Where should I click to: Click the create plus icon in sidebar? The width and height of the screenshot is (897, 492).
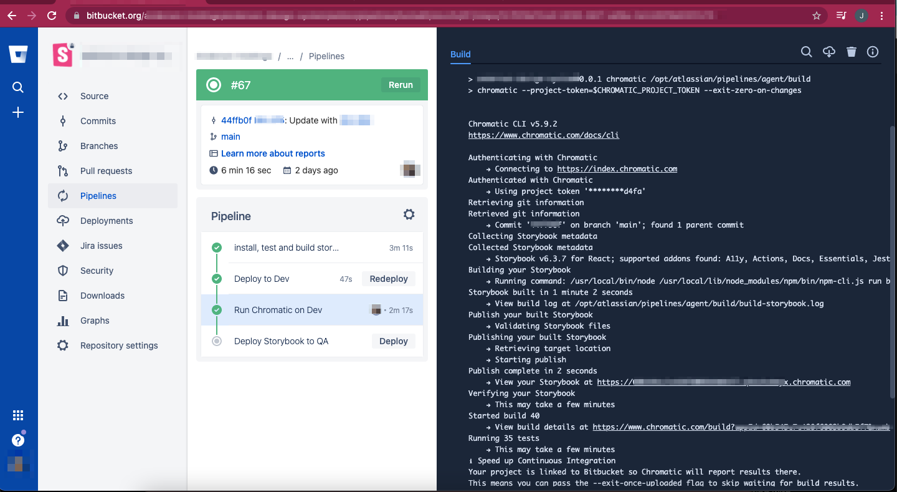(x=18, y=112)
